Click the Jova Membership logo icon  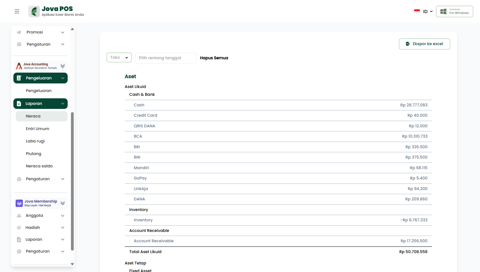(19, 203)
